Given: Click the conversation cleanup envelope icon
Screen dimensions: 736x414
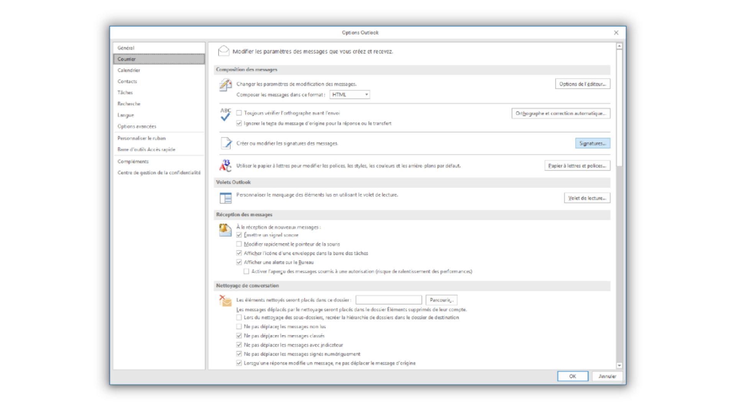Looking at the screenshot, I should pos(225,301).
